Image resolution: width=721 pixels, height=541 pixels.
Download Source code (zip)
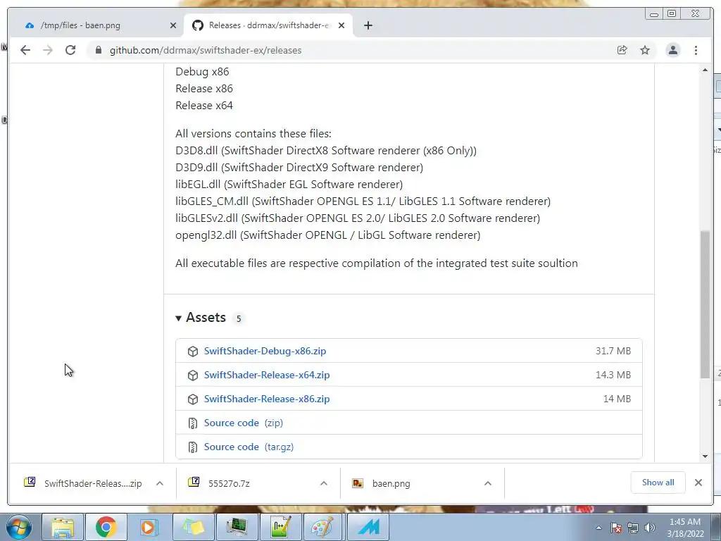(243, 423)
